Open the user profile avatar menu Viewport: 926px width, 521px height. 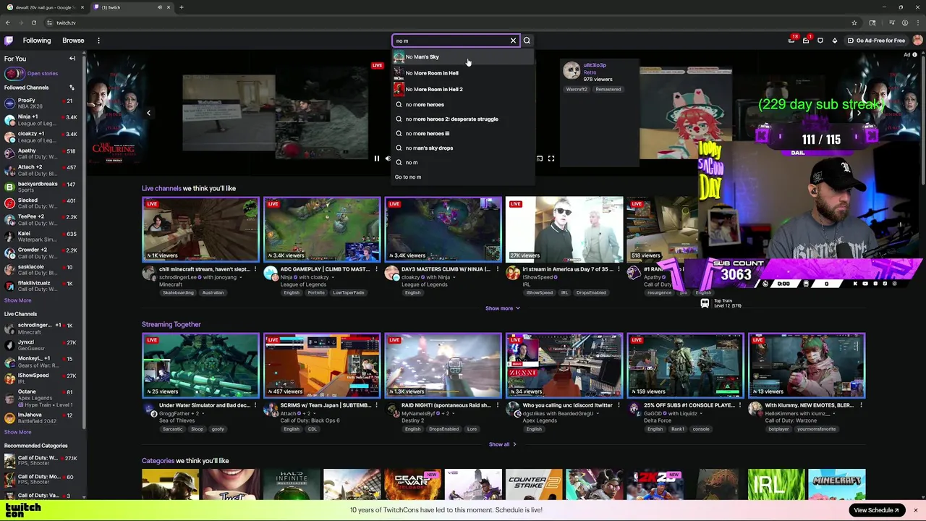pyautogui.click(x=917, y=41)
